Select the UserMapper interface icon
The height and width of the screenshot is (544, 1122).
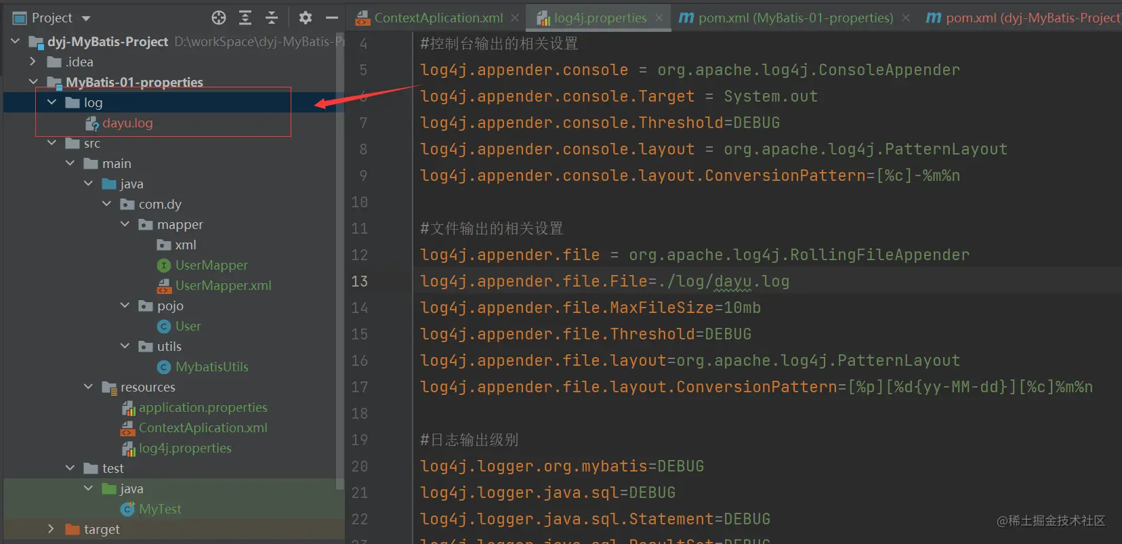point(163,266)
